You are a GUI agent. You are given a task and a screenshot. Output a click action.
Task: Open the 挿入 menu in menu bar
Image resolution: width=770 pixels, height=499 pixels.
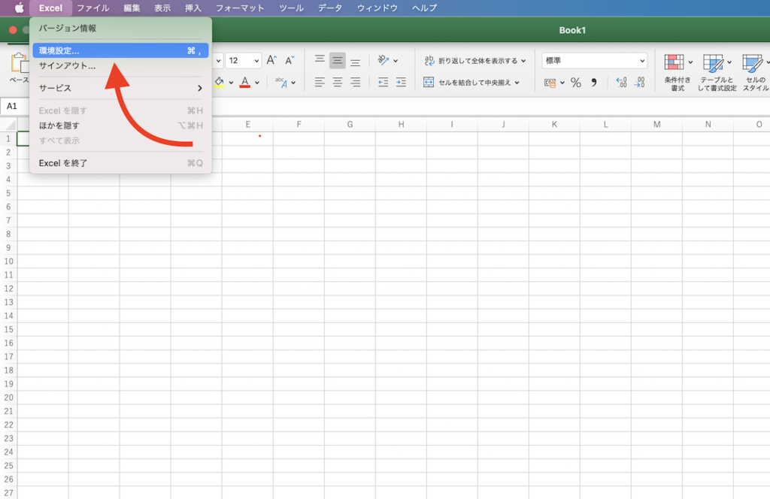pos(193,8)
